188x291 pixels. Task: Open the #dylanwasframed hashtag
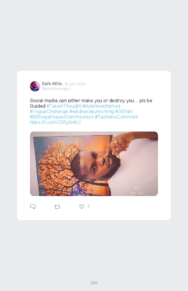101,106
